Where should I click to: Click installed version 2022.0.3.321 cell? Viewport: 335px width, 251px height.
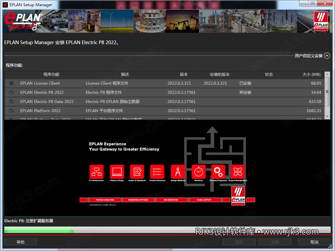[x=215, y=83]
